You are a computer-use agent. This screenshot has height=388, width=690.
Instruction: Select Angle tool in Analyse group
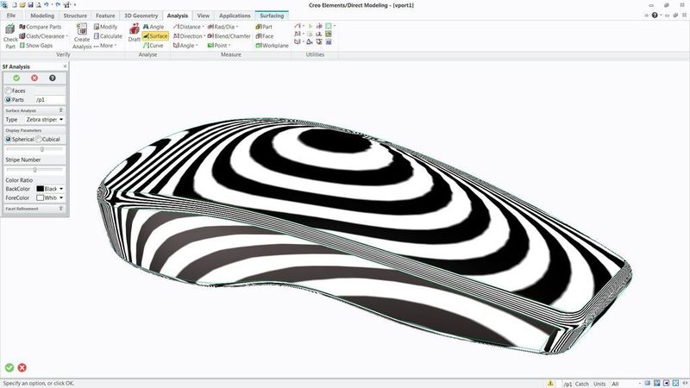click(x=154, y=27)
